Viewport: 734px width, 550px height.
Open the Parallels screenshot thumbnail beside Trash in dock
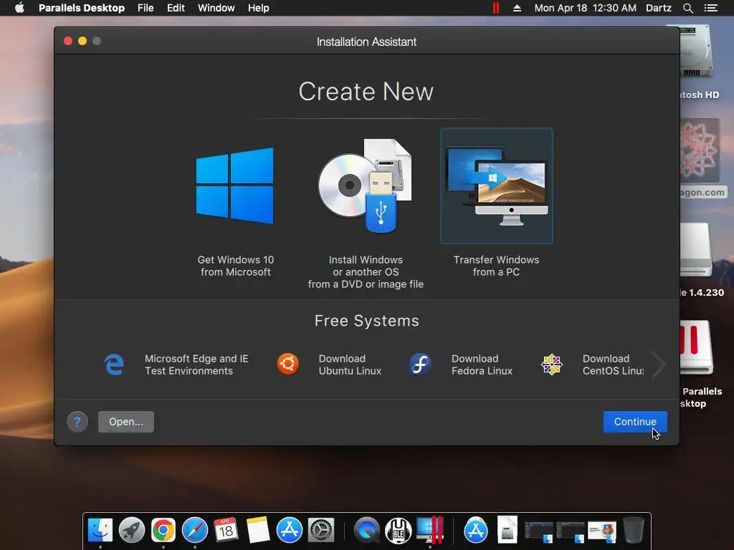tap(602, 531)
